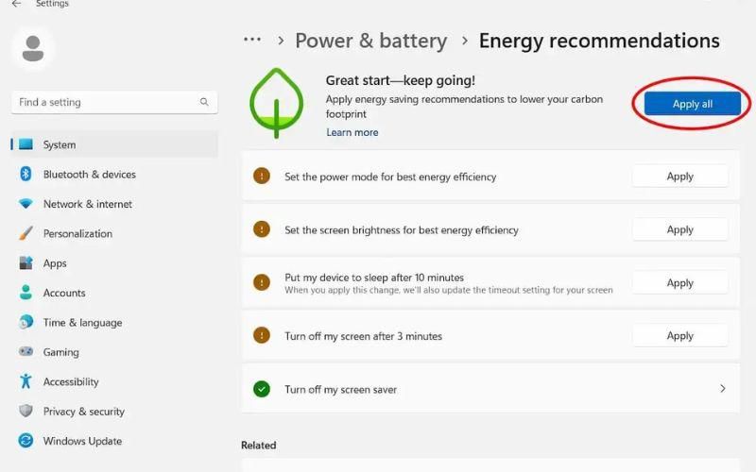Apply the best energy efficiency power mode
756x472 pixels.
(679, 177)
